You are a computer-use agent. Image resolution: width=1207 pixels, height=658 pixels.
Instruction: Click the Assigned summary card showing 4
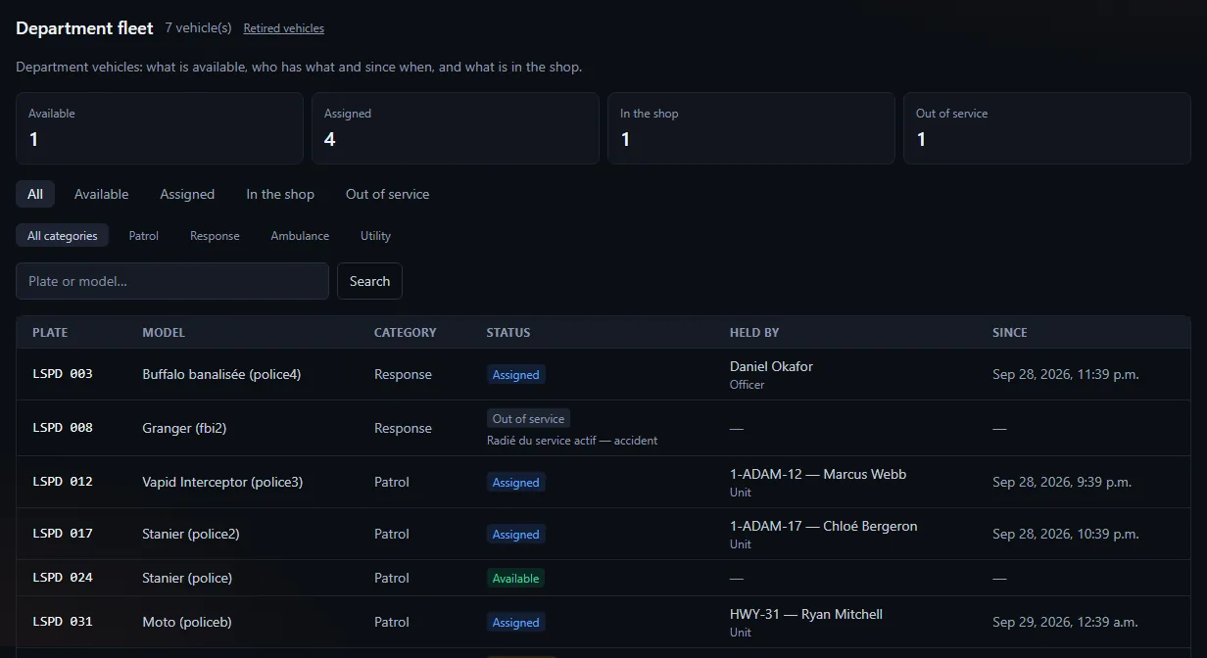pyautogui.click(x=456, y=128)
